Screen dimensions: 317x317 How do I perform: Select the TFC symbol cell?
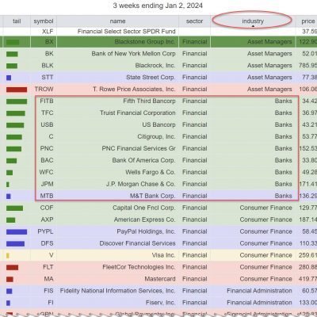(48, 113)
